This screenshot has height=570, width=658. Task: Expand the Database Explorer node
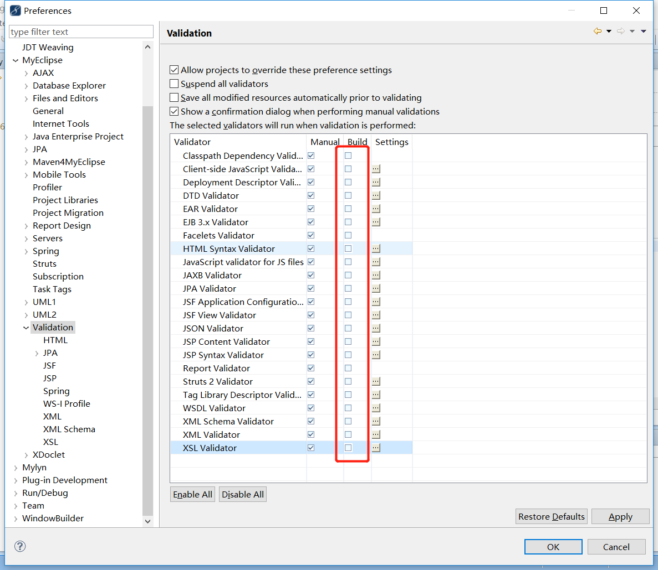pyautogui.click(x=26, y=86)
